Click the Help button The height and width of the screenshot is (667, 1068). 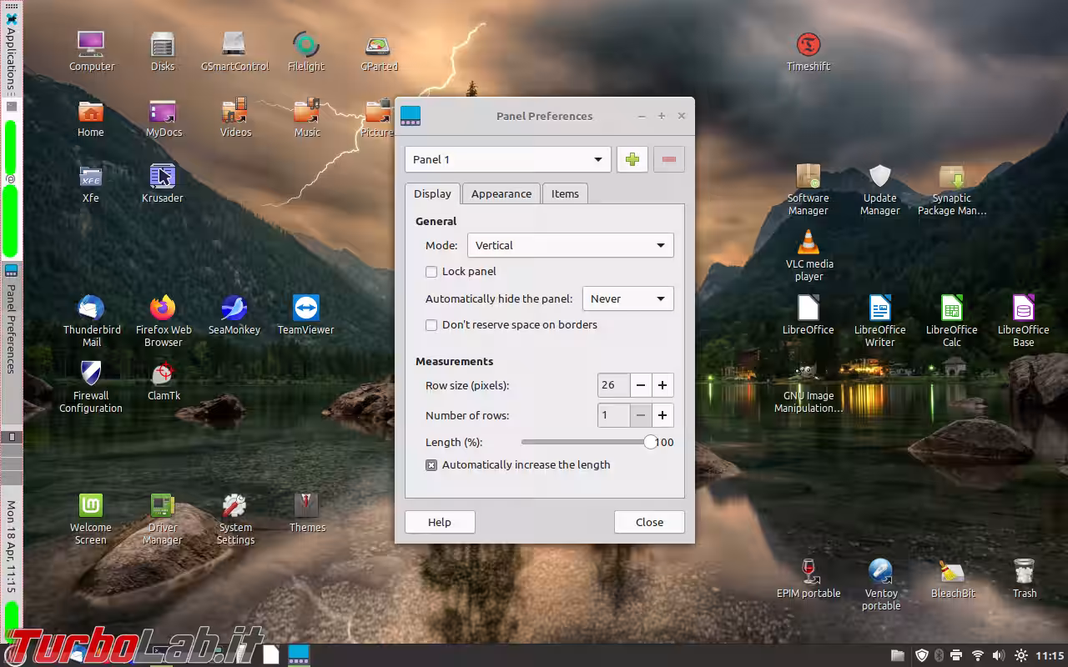(440, 522)
